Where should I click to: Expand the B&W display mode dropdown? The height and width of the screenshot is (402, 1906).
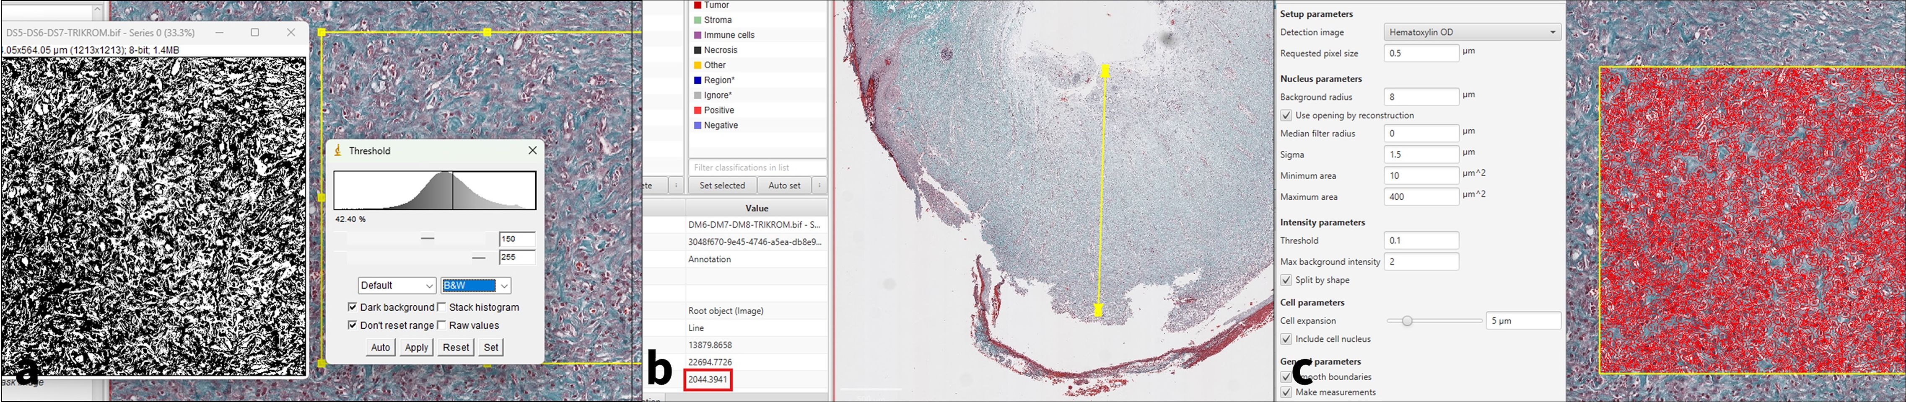[x=476, y=286]
